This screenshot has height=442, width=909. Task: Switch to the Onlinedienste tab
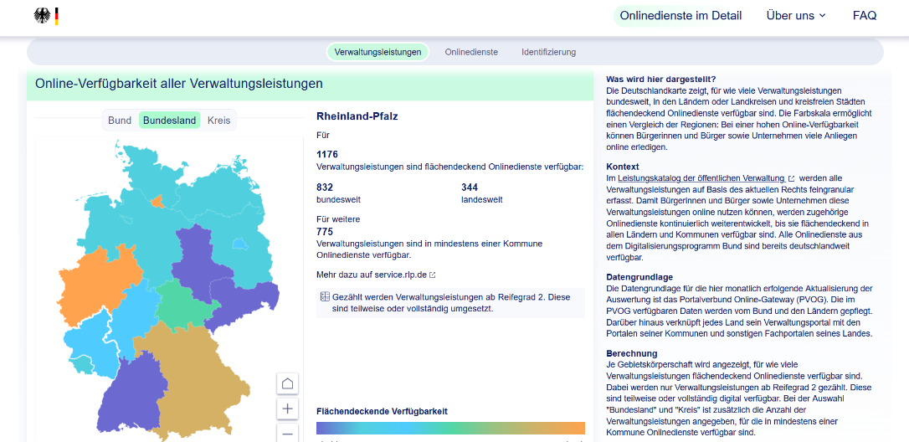(471, 52)
